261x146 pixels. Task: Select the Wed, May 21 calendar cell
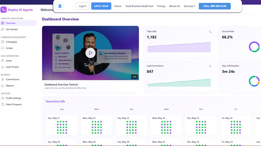(166, 142)
